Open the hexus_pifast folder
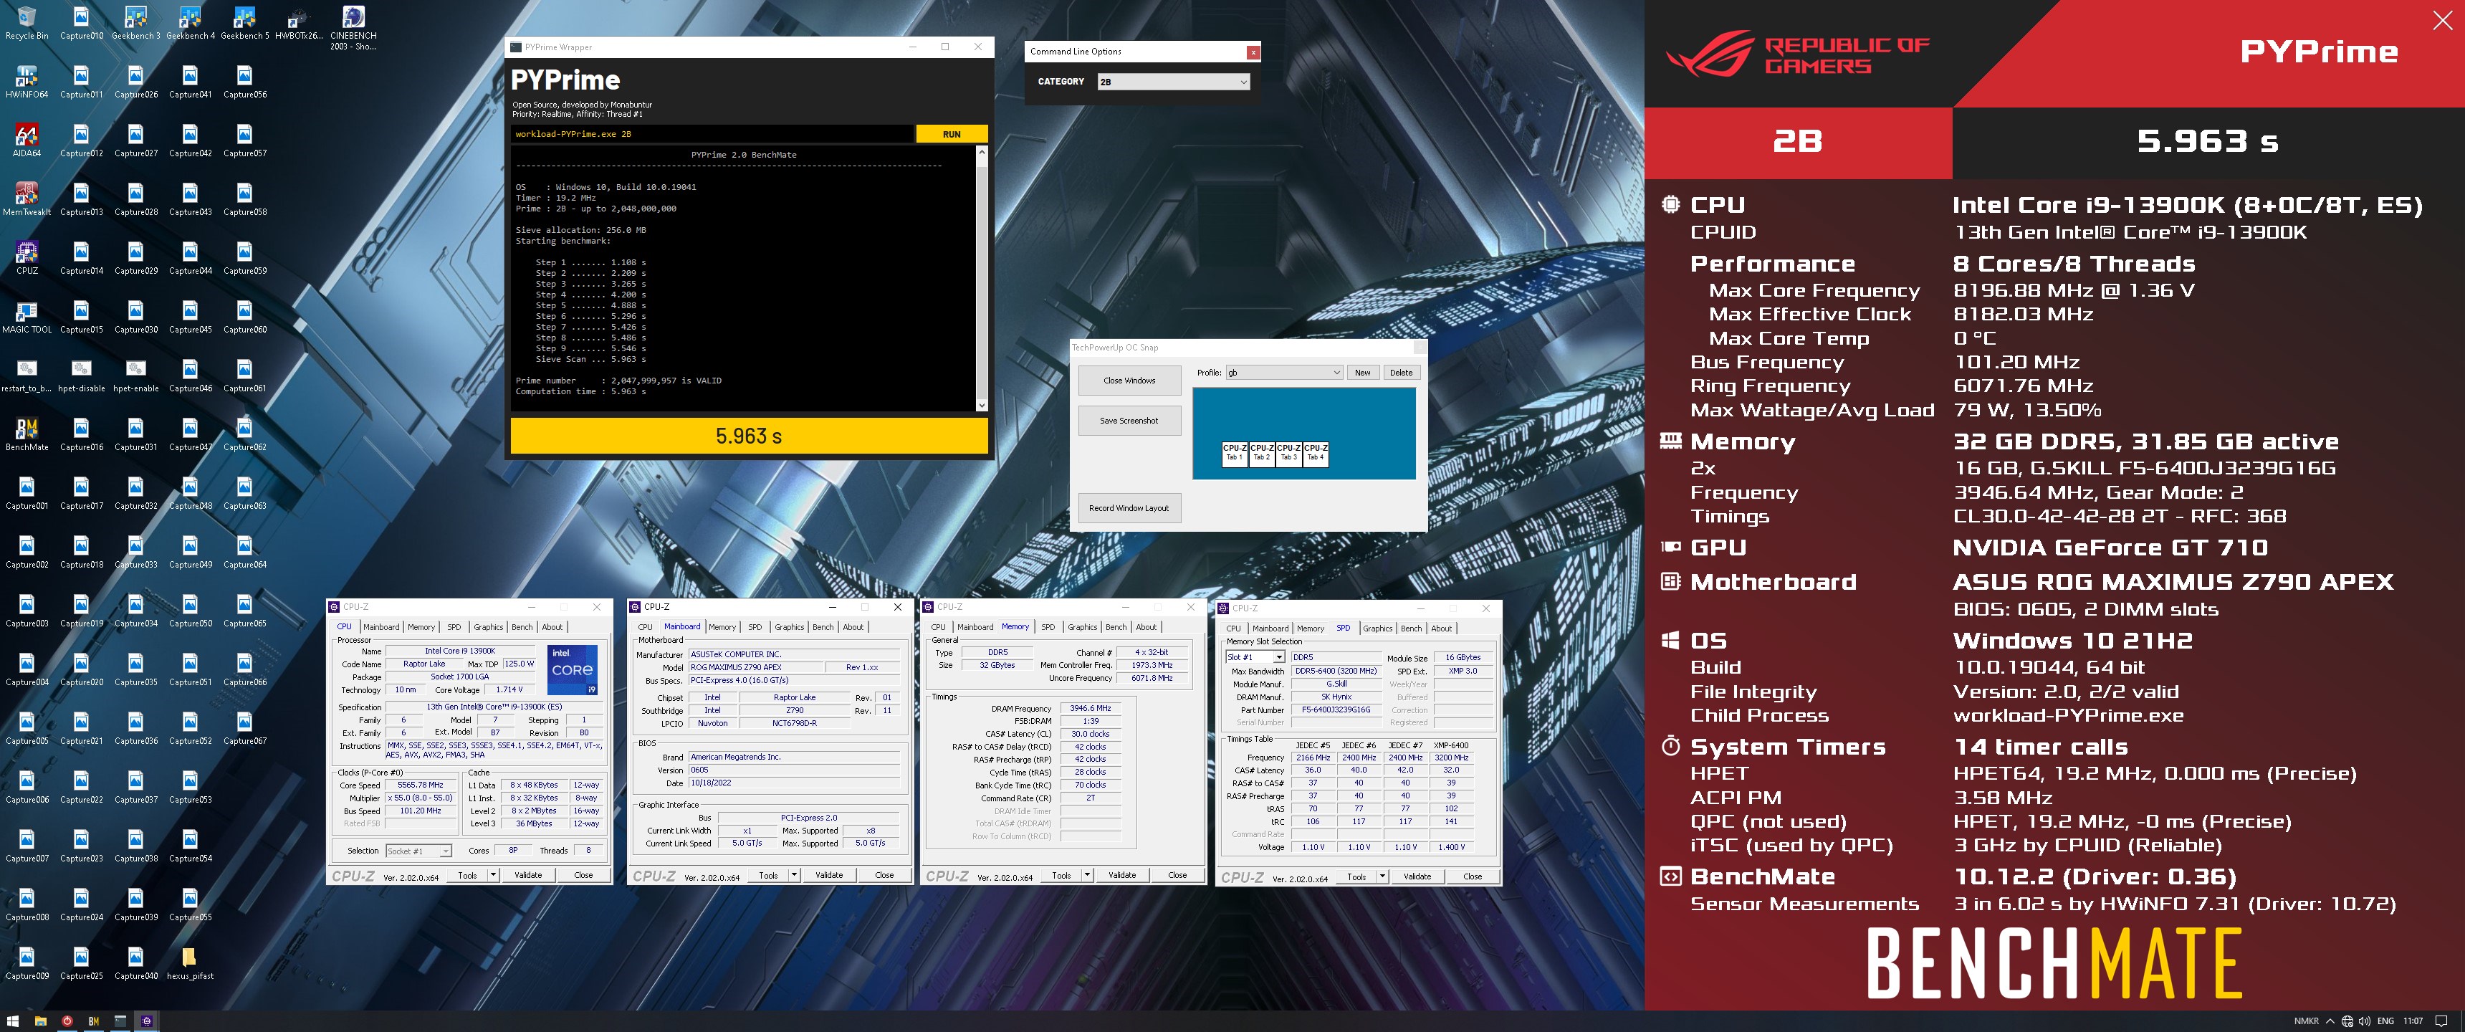This screenshot has height=1032, width=2465. 189,963
